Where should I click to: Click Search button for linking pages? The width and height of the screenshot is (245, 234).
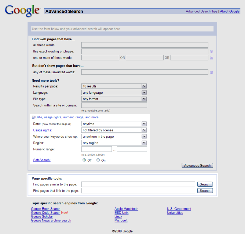tap(205, 191)
